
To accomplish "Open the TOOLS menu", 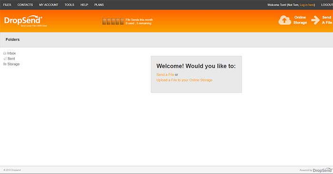I will [69, 5].
